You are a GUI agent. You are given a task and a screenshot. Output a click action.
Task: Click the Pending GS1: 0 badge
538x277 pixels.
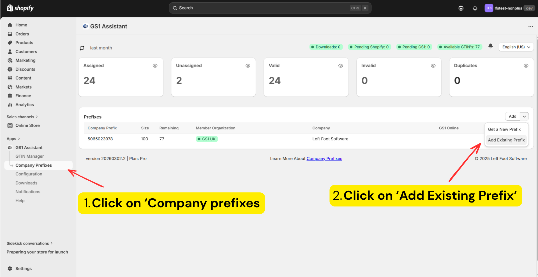(414, 47)
